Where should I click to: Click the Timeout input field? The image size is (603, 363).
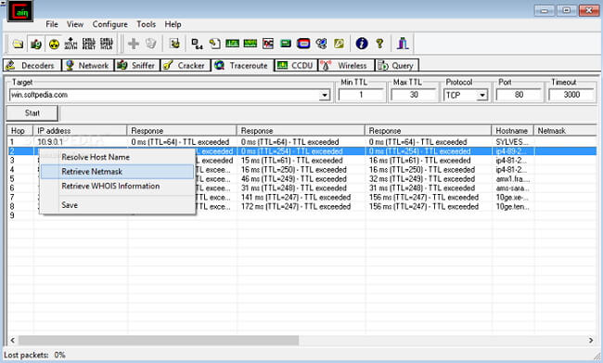tap(571, 95)
